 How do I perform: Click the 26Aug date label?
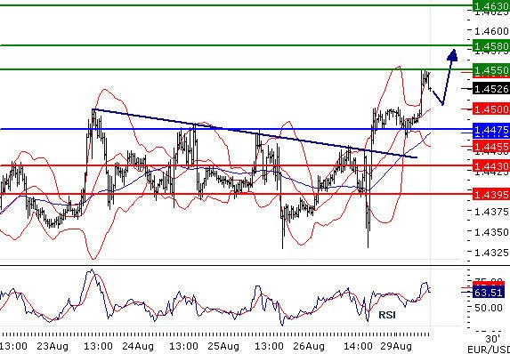tap(308, 346)
